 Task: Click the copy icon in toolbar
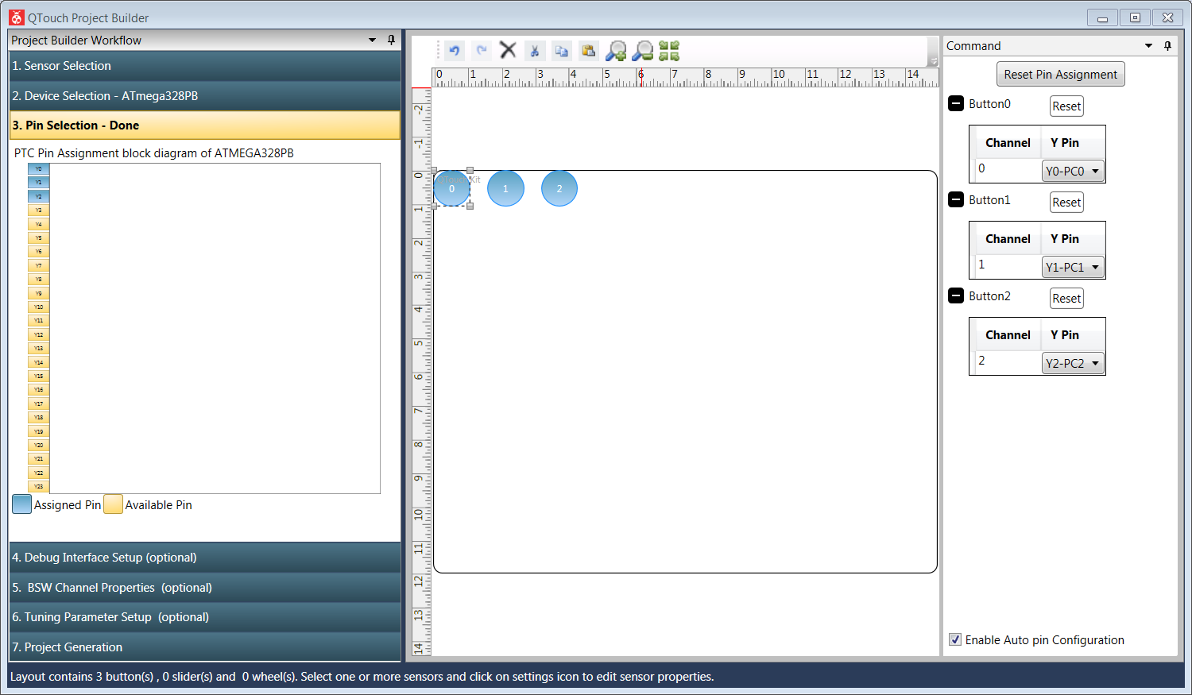point(561,51)
